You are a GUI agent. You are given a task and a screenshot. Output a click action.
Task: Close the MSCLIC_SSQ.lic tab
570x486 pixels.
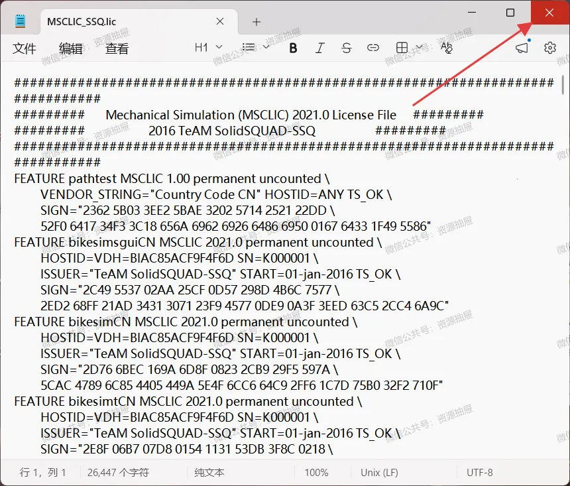pyautogui.click(x=220, y=21)
